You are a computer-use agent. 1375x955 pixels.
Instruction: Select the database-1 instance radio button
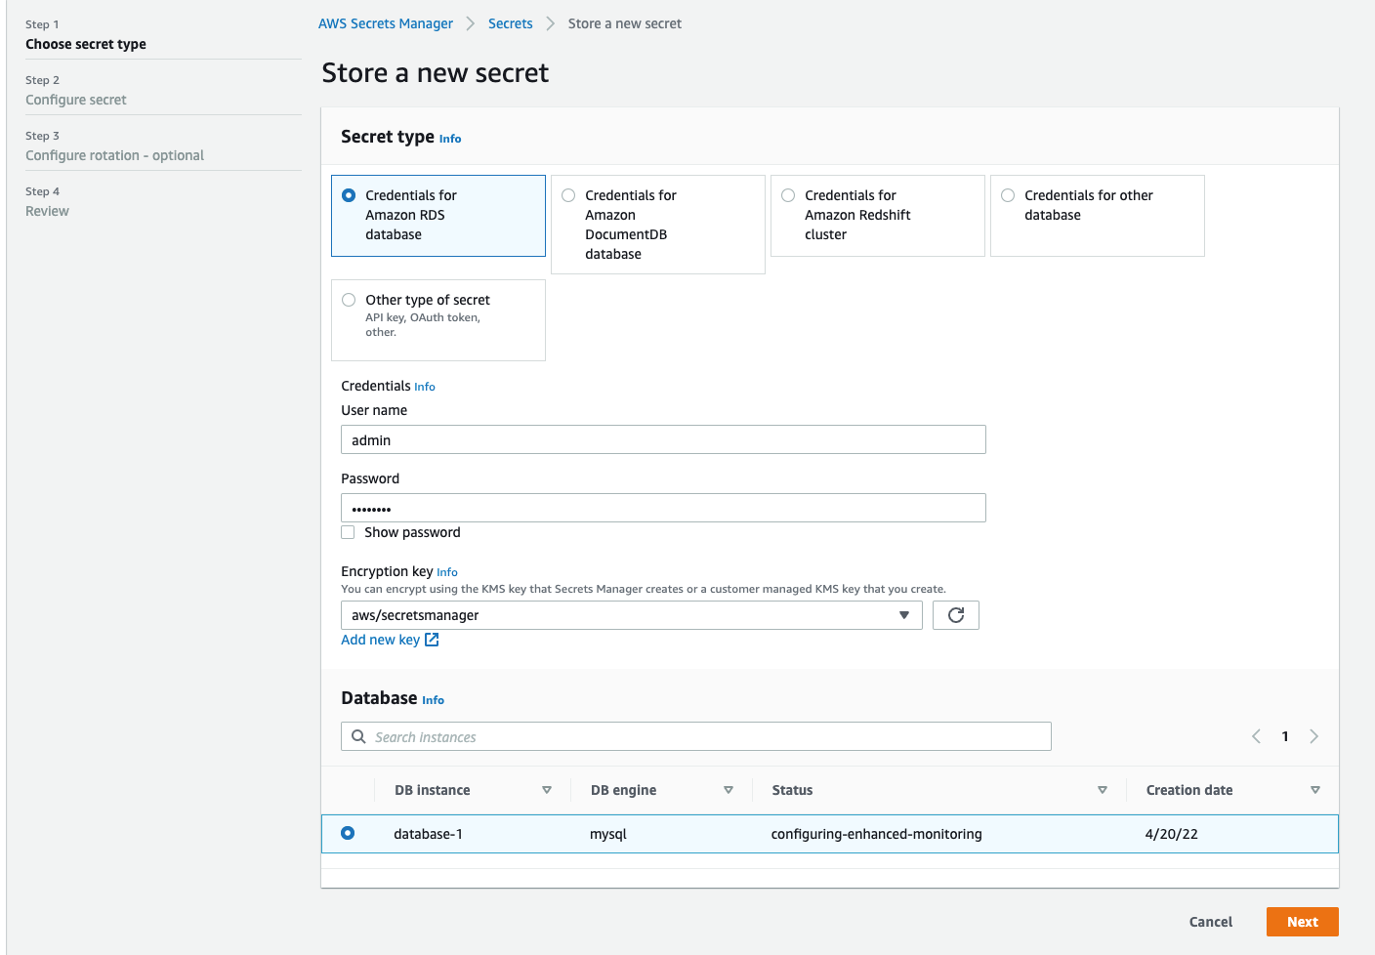click(348, 833)
